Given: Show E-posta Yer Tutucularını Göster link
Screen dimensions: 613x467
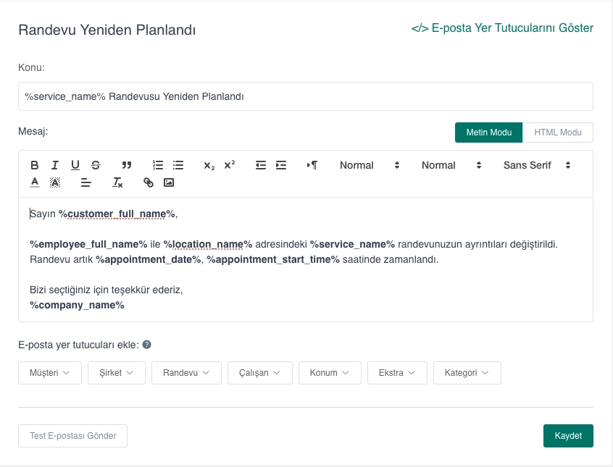Looking at the screenshot, I should pos(502,28).
